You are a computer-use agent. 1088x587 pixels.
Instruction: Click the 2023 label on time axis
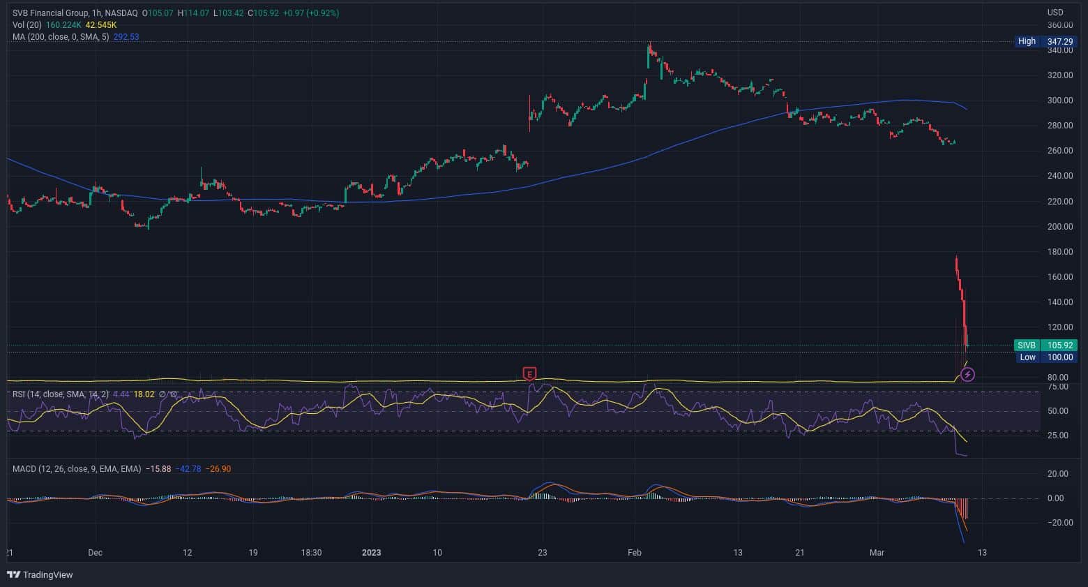(372, 553)
